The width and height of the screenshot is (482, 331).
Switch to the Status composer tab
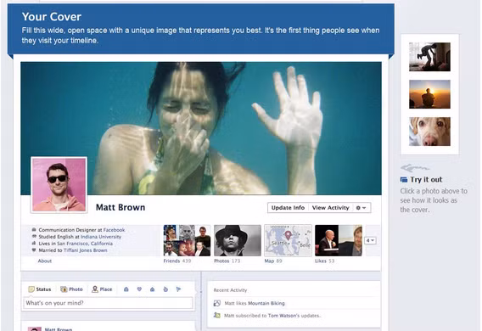coord(40,289)
